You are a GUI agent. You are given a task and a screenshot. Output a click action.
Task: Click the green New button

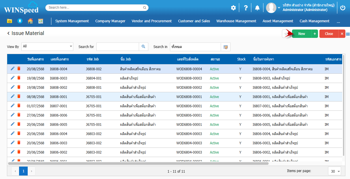pyautogui.click(x=302, y=34)
